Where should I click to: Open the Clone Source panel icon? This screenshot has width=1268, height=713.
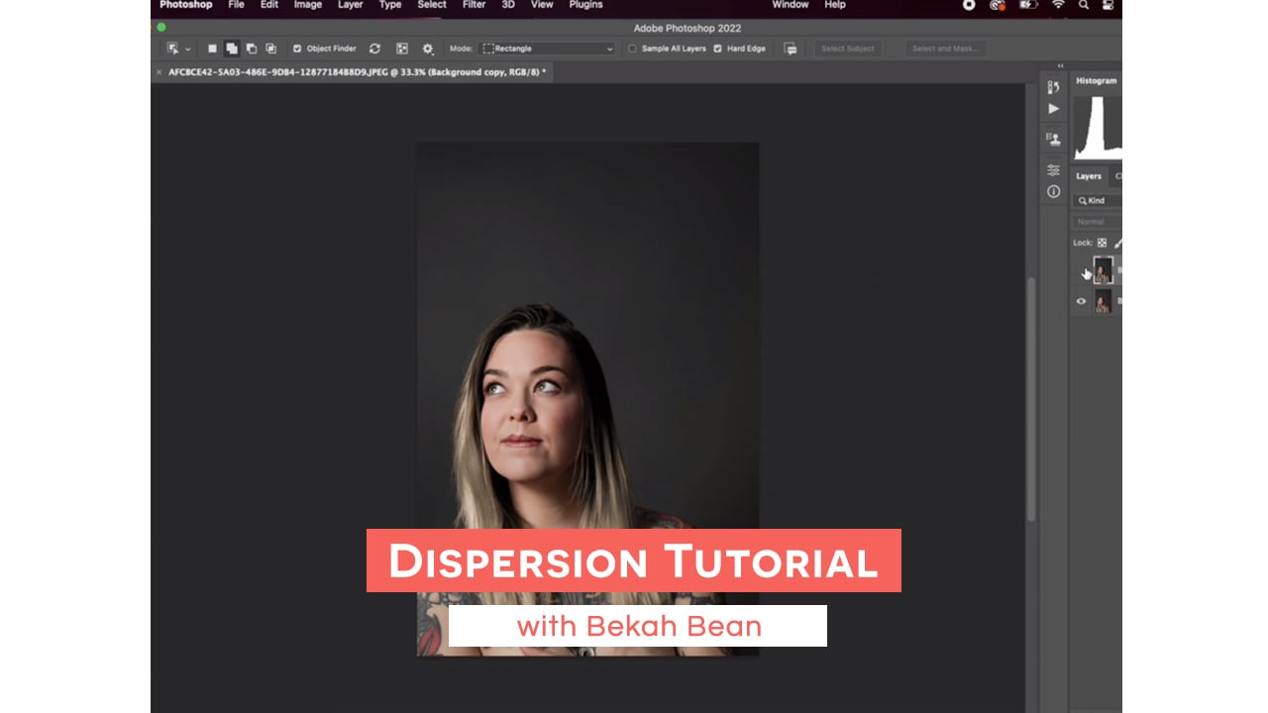pyautogui.click(x=1053, y=140)
